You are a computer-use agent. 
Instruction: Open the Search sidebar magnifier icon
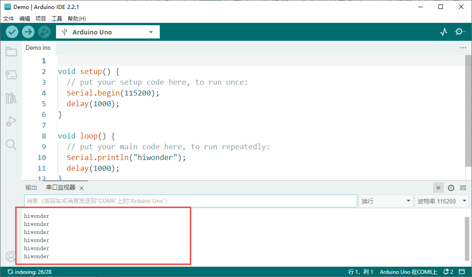tap(11, 144)
